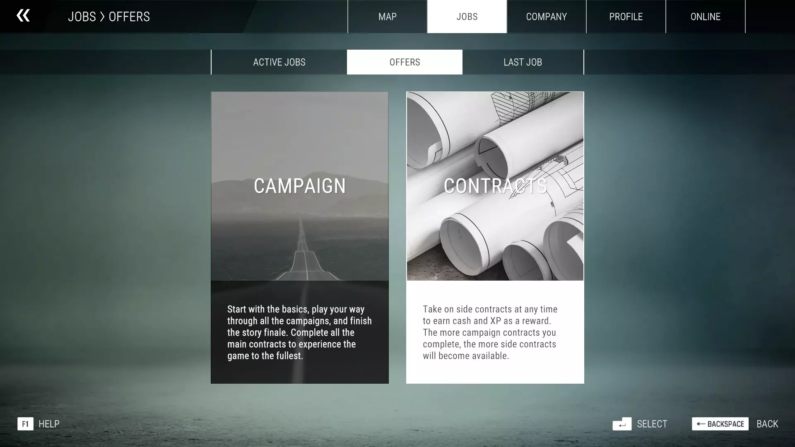Open the Map tab
The width and height of the screenshot is (795, 447).
click(x=387, y=17)
